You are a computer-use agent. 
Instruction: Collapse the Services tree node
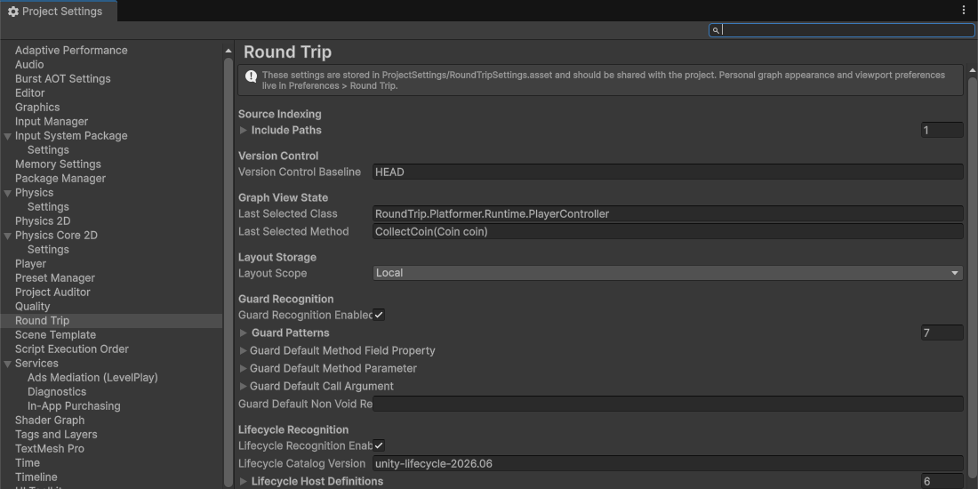(x=7, y=364)
